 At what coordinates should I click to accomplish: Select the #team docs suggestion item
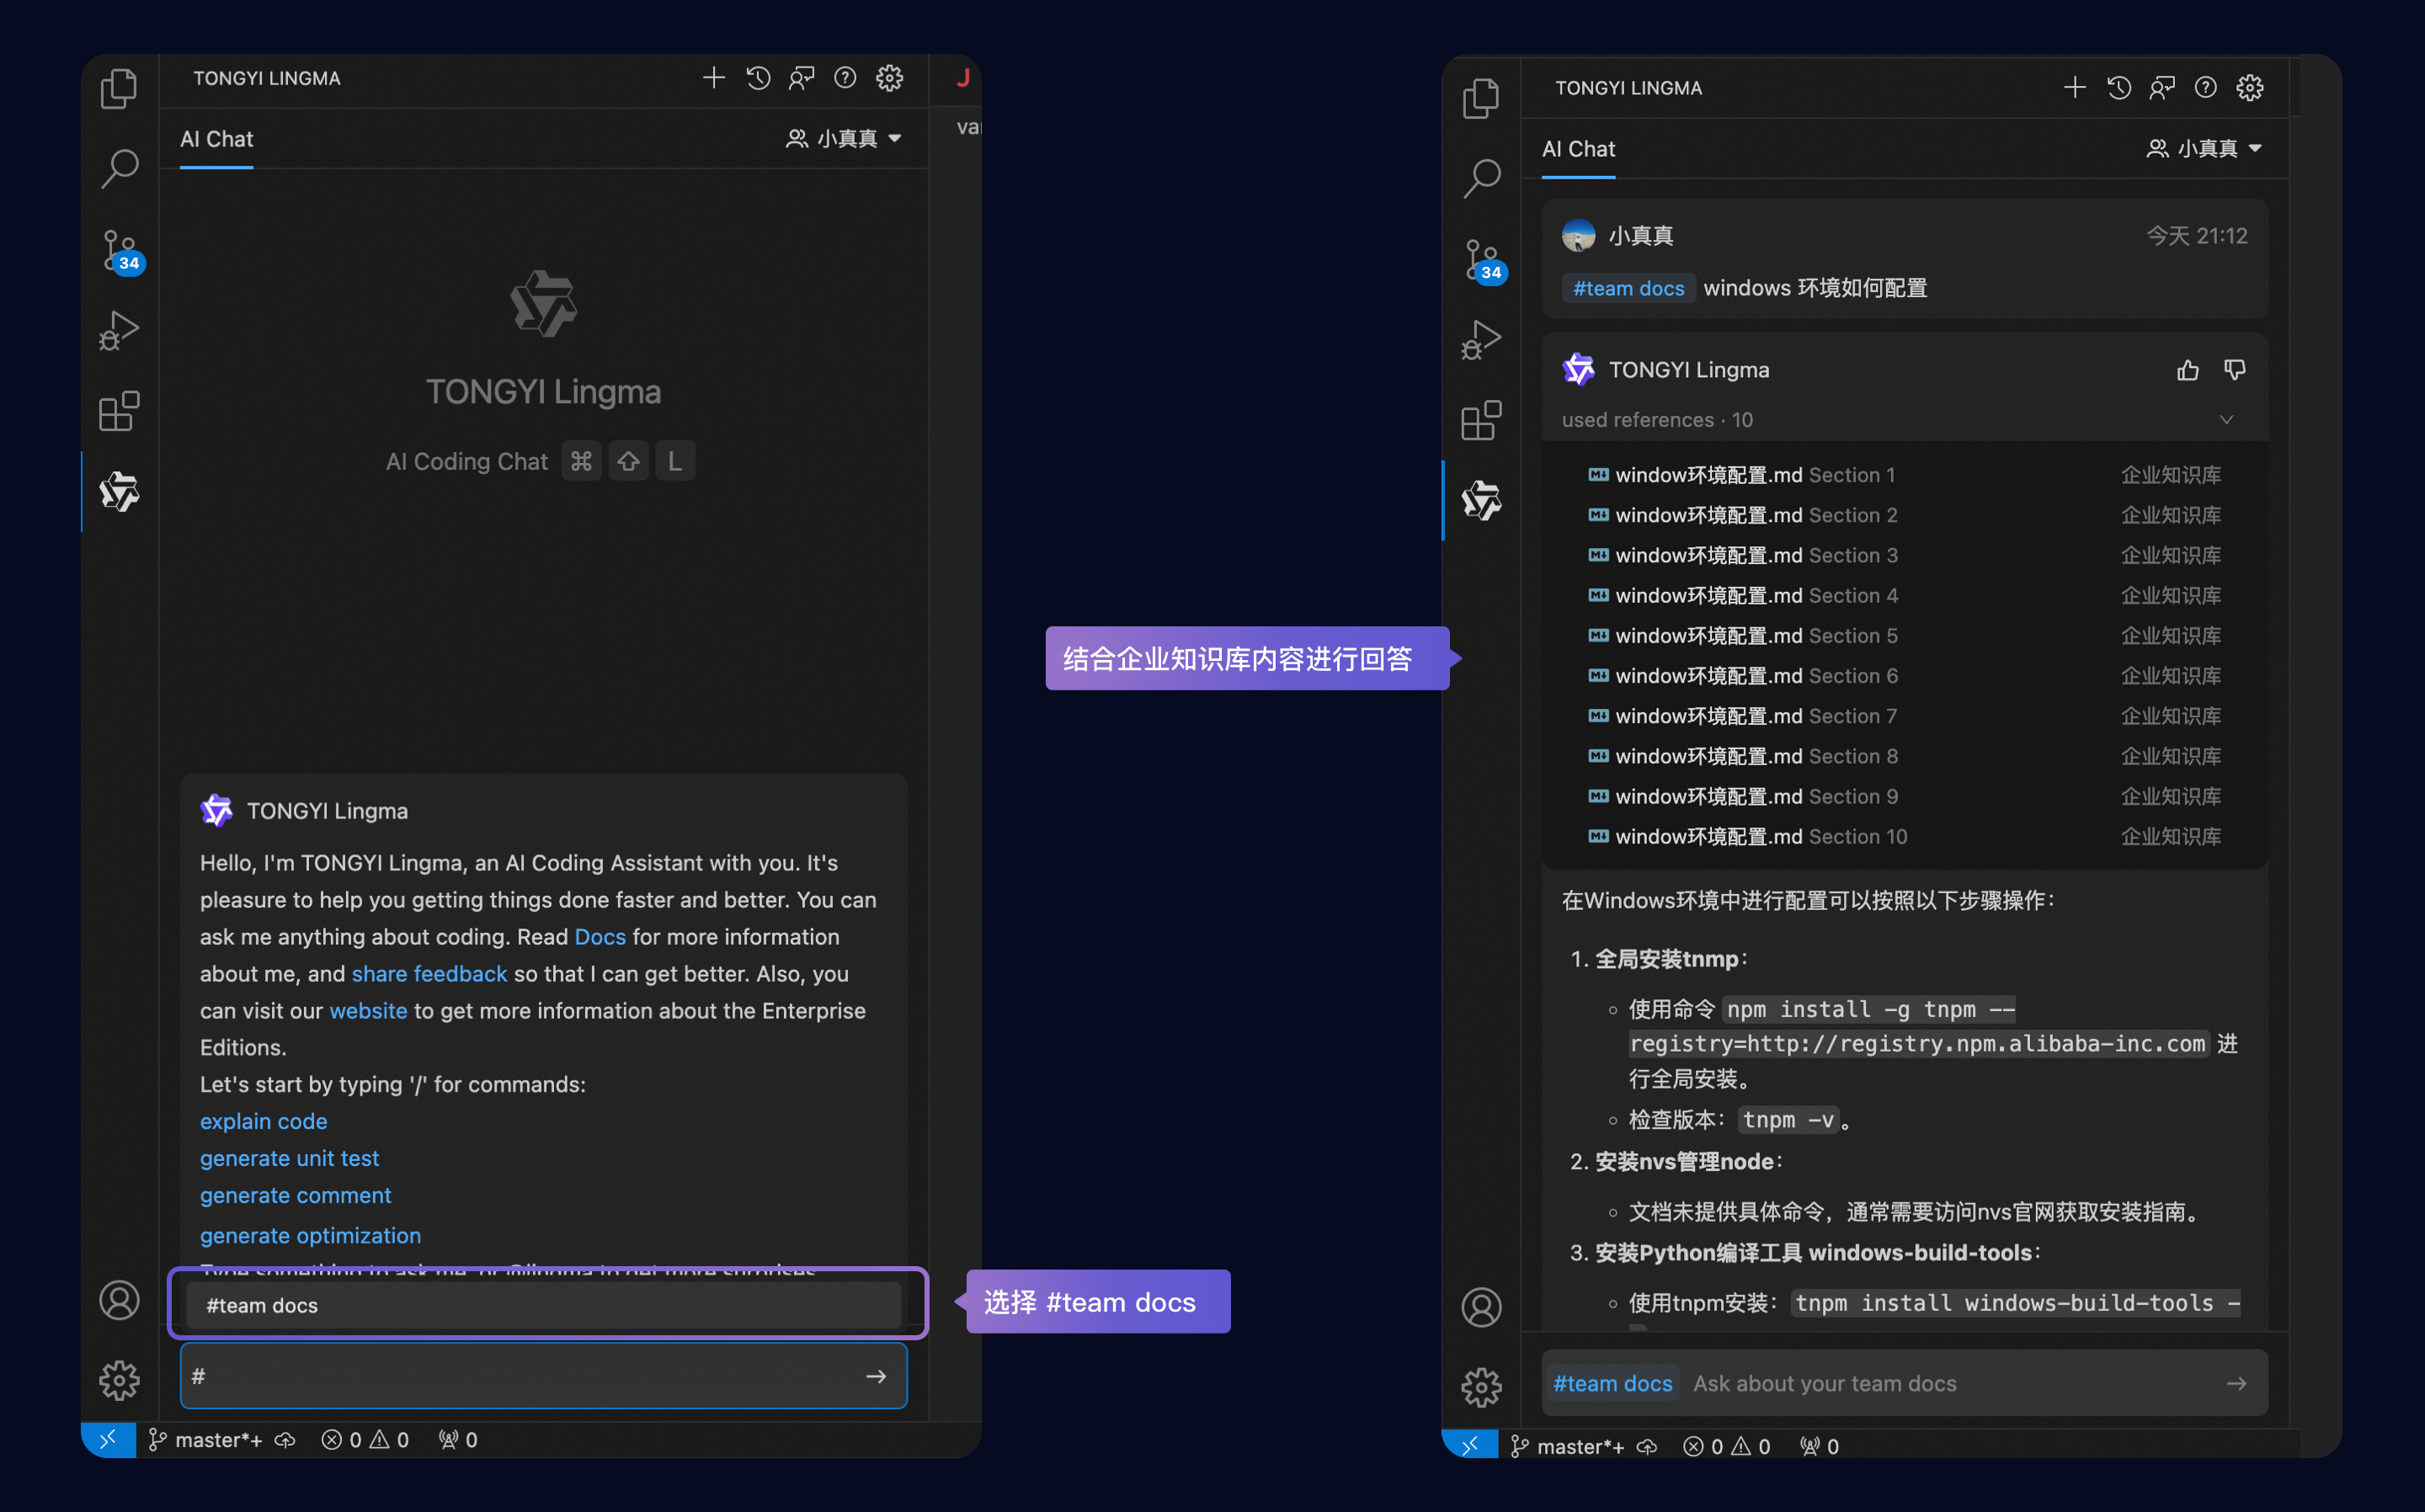coord(544,1305)
